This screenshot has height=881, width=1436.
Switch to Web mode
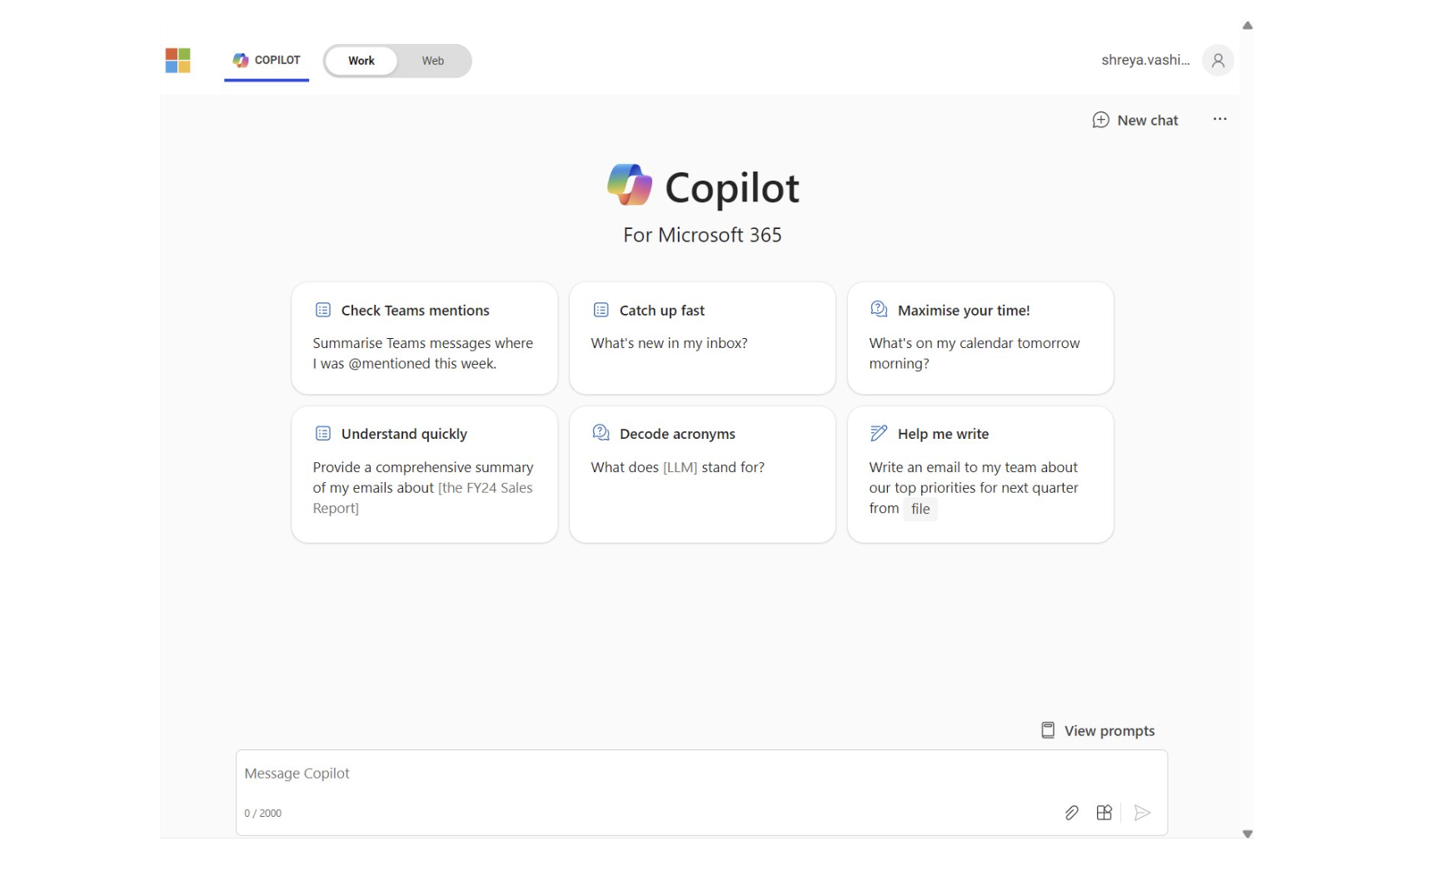tap(432, 61)
